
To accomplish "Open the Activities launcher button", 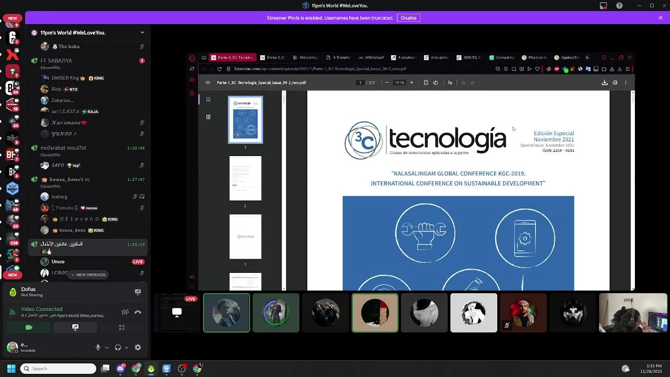I will 121,327.
